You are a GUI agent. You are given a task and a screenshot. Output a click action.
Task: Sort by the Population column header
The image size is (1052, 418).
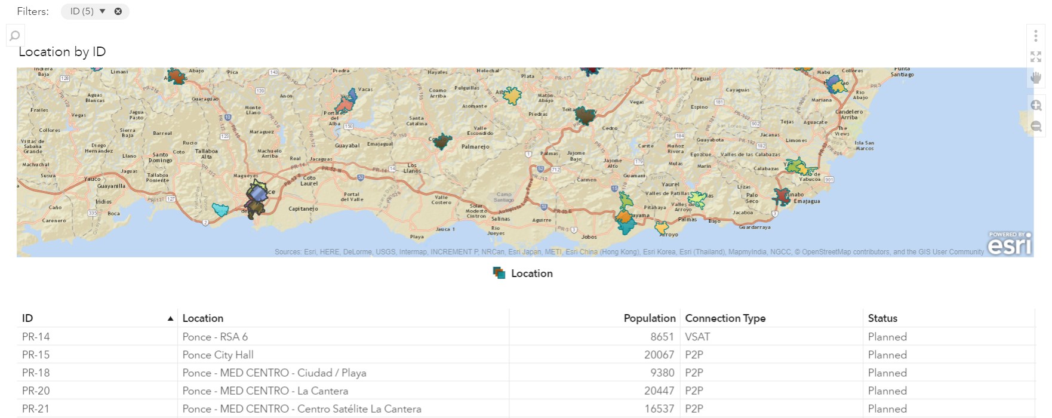point(650,318)
